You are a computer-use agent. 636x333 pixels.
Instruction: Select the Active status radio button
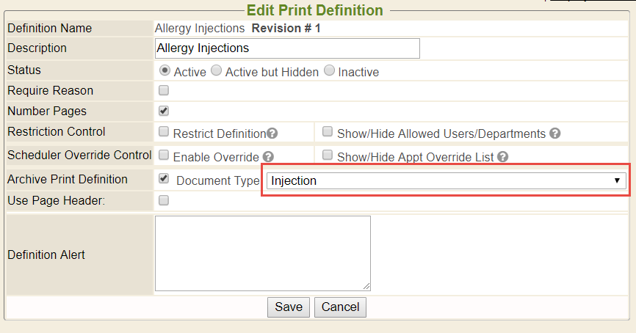coord(165,71)
